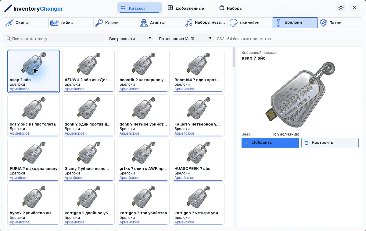This screenshot has height=231, width=366.
Task: Select the karrigan четыре убийства card
Action: (x=198, y=205)
